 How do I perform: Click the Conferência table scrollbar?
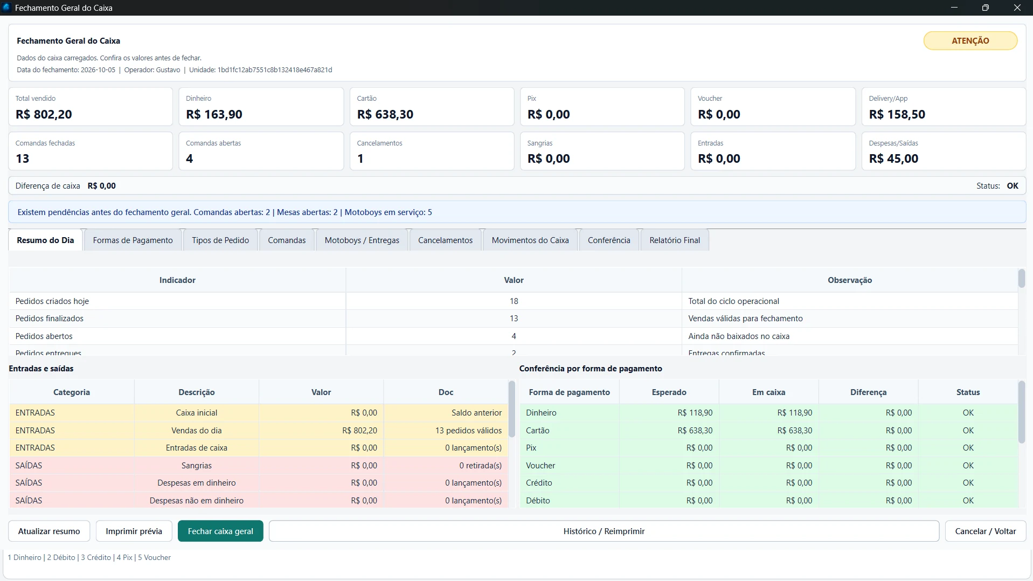[x=1021, y=412]
